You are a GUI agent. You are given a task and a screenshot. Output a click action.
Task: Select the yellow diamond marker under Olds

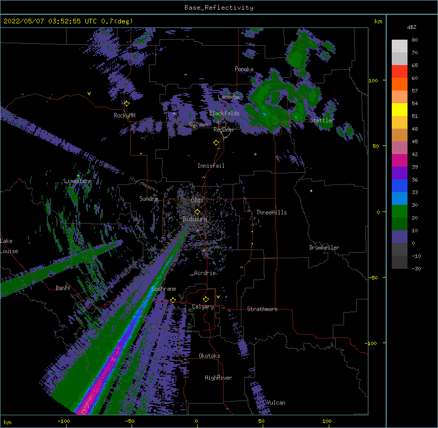click(x=197, y=211)
